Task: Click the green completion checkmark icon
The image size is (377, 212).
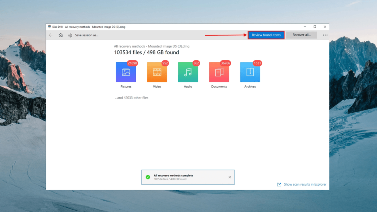Action: [148, 177]
